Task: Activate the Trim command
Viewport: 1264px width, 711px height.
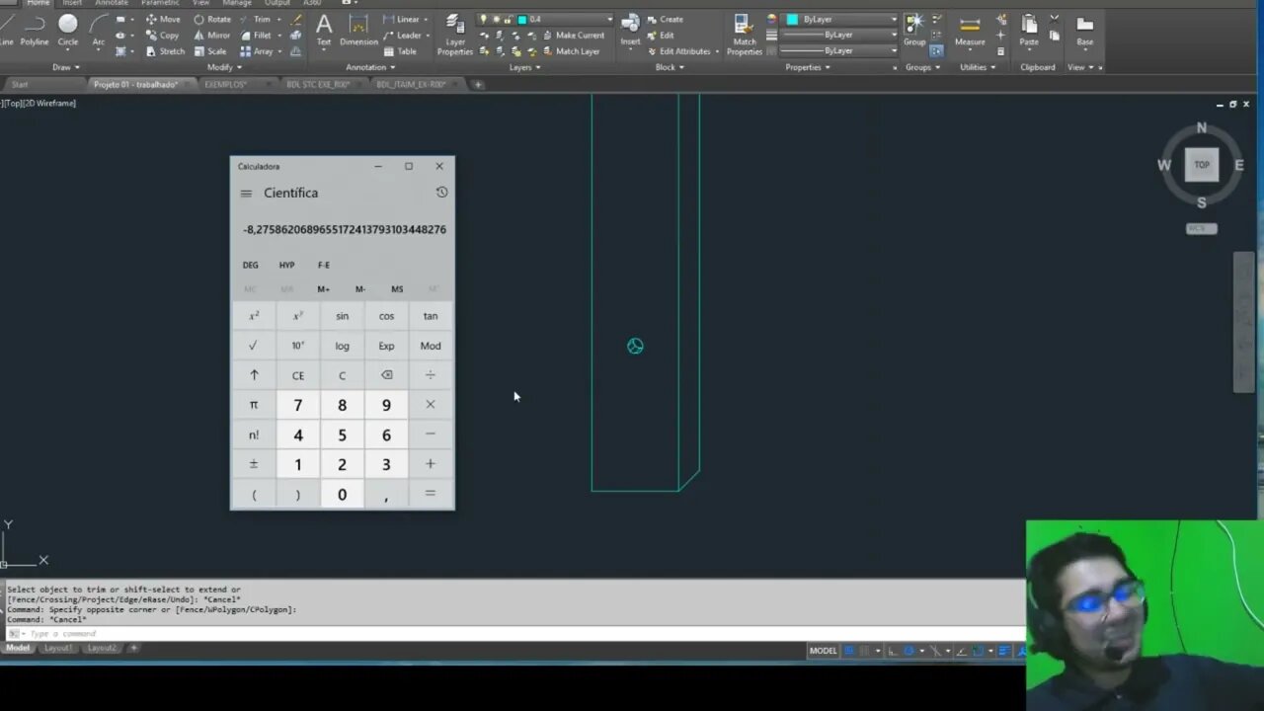Action: (256, 19)
